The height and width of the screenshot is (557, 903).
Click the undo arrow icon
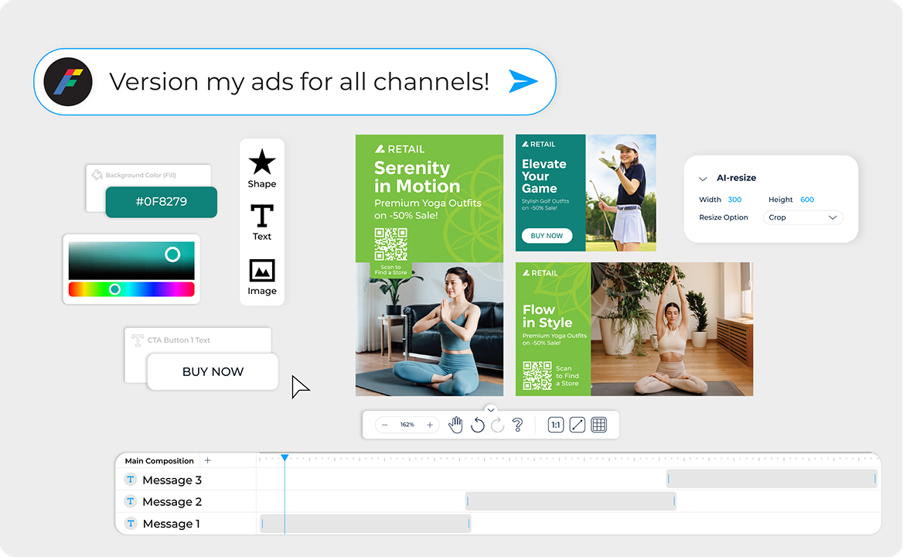[478, 425]
